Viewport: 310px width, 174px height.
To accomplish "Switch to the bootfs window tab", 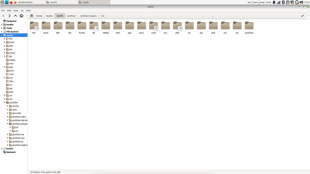I will point(61,2).
